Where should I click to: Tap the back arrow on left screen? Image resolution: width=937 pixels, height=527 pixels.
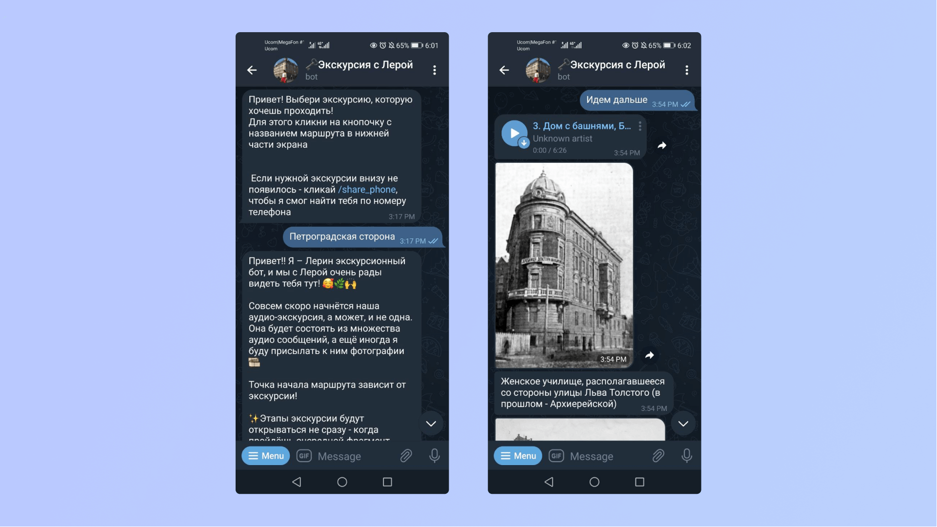[252, 70]
